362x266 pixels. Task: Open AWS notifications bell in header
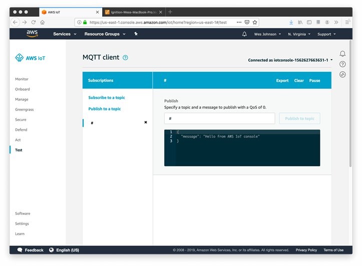pos(244,34)
